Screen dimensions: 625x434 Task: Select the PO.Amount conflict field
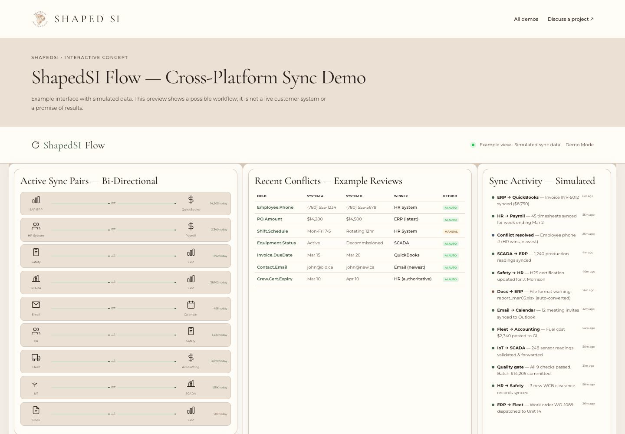click(x=270, y=219)
